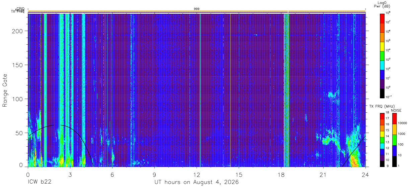Click the x-axis tick label '24'
This screenshot has height=189, width=411.
point(365,174)
